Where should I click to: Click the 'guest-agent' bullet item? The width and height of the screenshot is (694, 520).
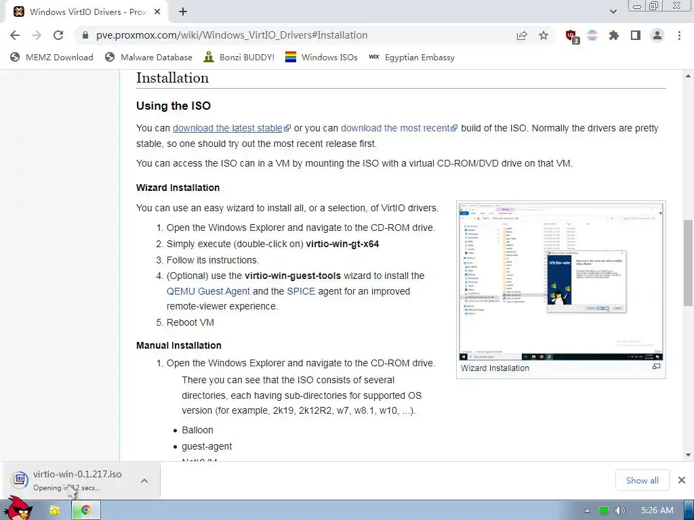207,447
